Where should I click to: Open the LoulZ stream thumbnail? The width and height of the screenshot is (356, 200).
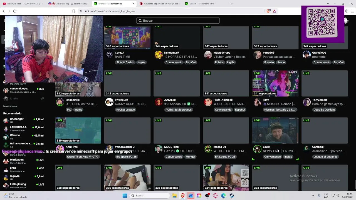pos(275,131)
